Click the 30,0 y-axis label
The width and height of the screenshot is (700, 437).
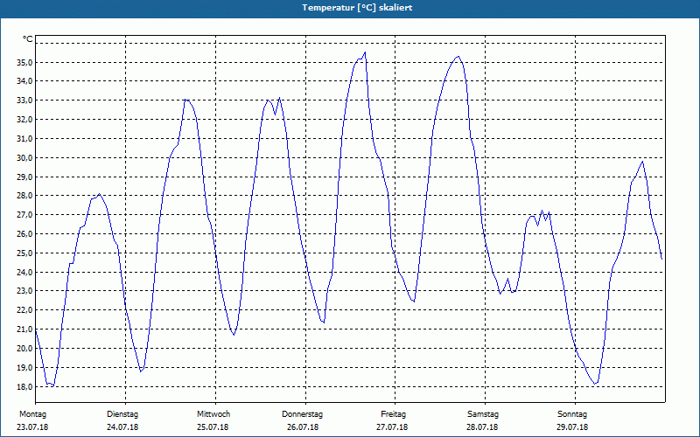(x=24, y=158)
